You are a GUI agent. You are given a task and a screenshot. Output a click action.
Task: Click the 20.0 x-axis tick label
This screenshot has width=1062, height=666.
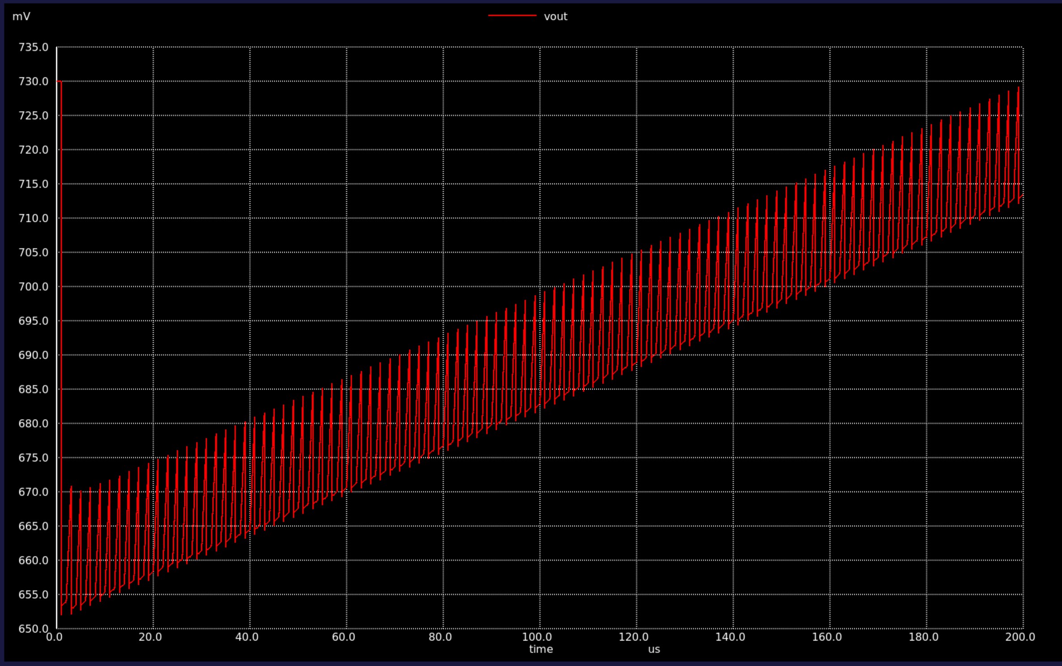tap(150, 637)
